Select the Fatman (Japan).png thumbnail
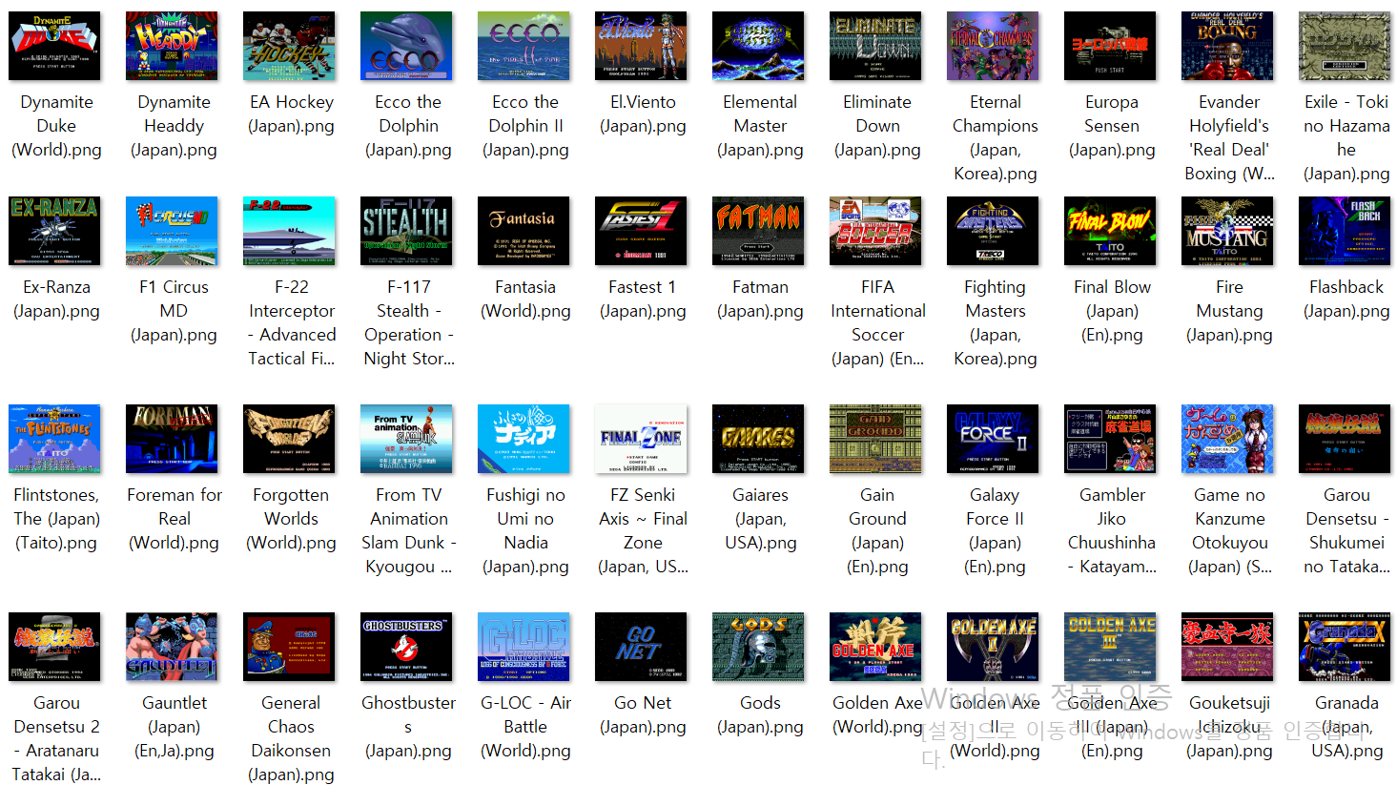 coord(758,231)
